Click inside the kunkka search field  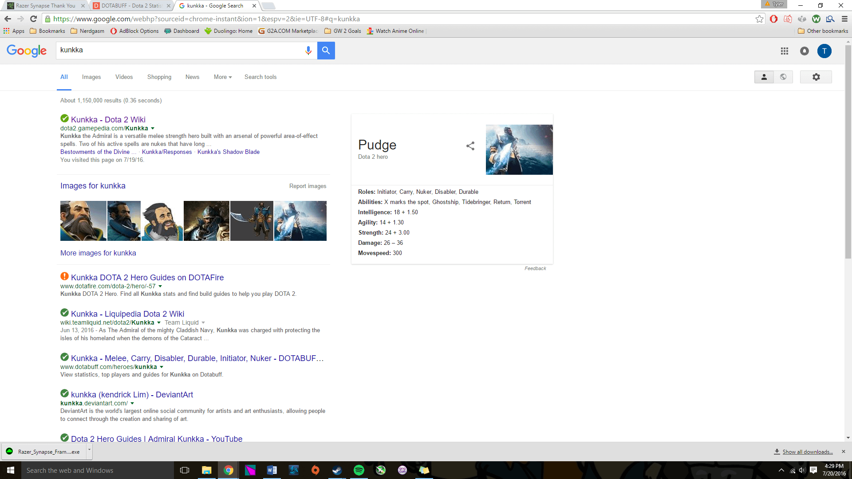[x=177, y=50]
